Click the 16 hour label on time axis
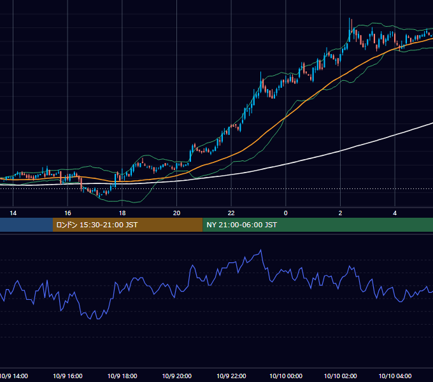The width and height of the screenshot is (433, 382). coord(67,213)
